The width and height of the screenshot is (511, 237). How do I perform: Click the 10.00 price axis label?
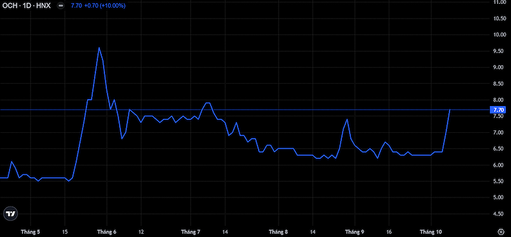[x=499, y=34]
